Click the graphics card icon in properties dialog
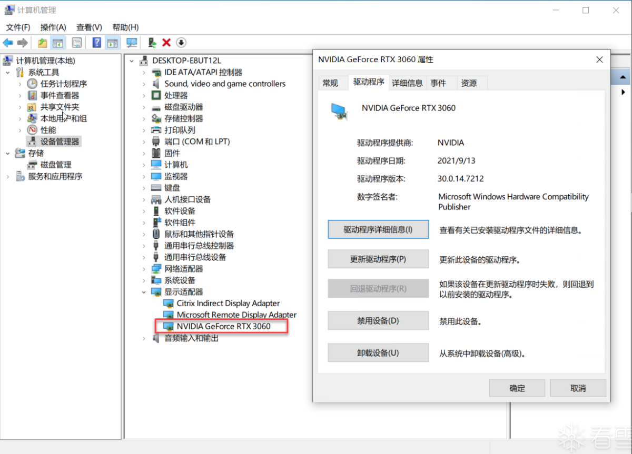Viewport: 632px width, 454px height. coord(340,111)
